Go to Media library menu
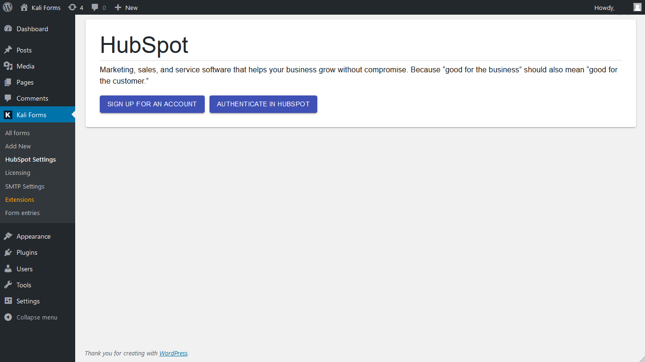The image size is (645, 362). point(26,66)
